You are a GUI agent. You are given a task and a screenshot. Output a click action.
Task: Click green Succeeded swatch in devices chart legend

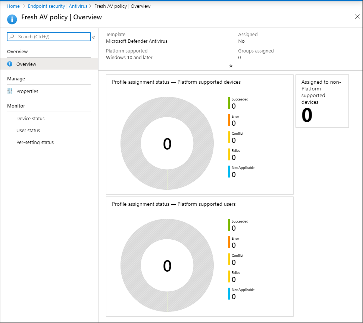[229, 103]
